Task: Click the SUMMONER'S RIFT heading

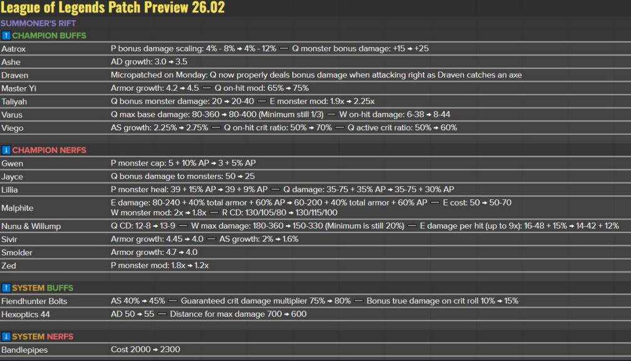Action: (38, 23)
